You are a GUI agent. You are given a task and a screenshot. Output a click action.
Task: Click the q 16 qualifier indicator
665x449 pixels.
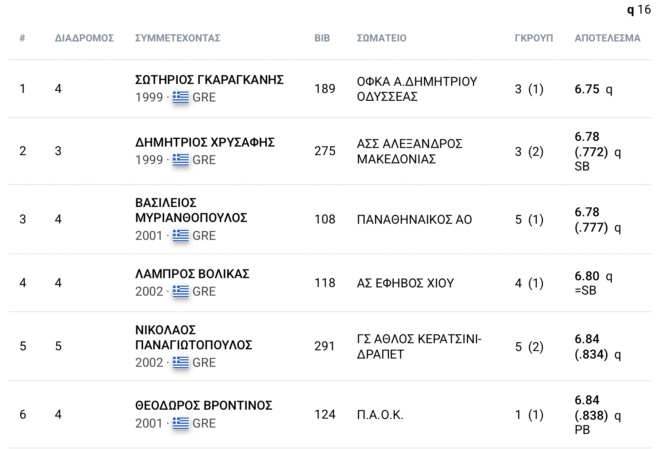(639, 9)
